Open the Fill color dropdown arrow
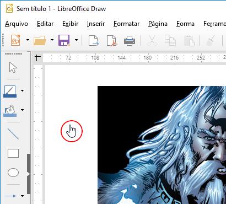 click(23, 110)
